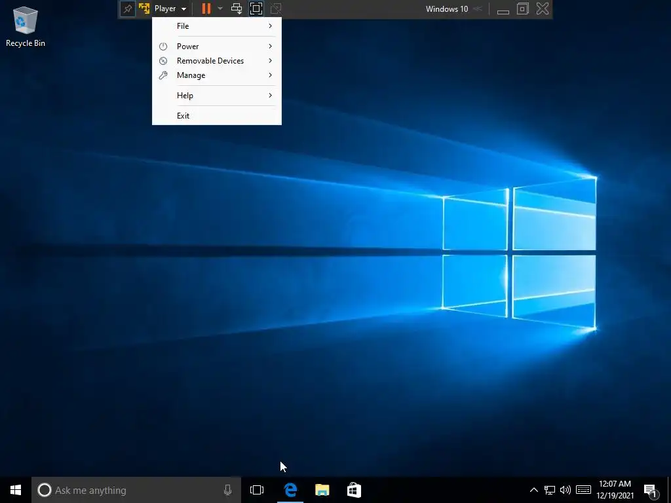
Task: Click the network status tray icon
Action: pos(550,490)
